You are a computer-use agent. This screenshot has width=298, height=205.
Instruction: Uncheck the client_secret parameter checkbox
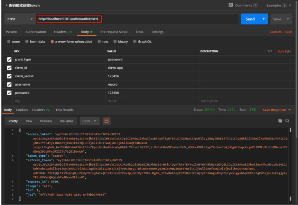[x=9, y=76]
